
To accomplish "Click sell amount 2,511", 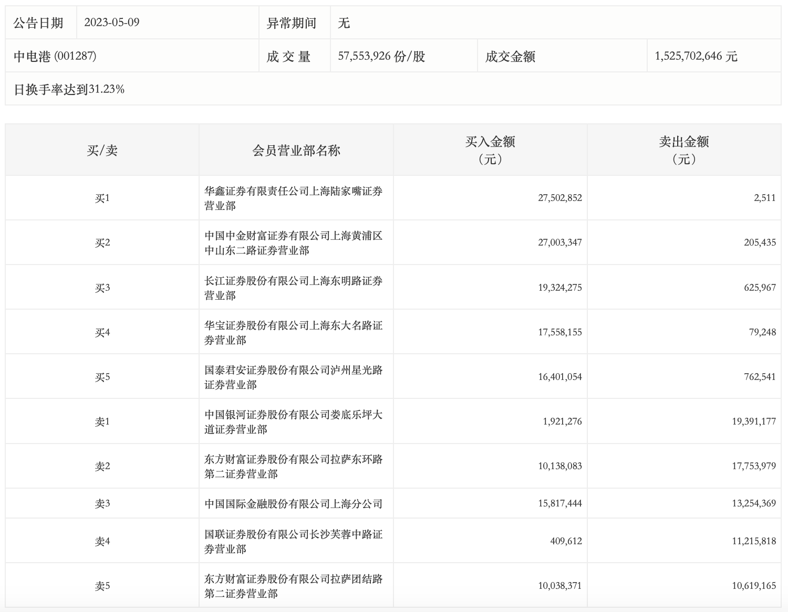I will pyautogui.click(x=766, y=198).
